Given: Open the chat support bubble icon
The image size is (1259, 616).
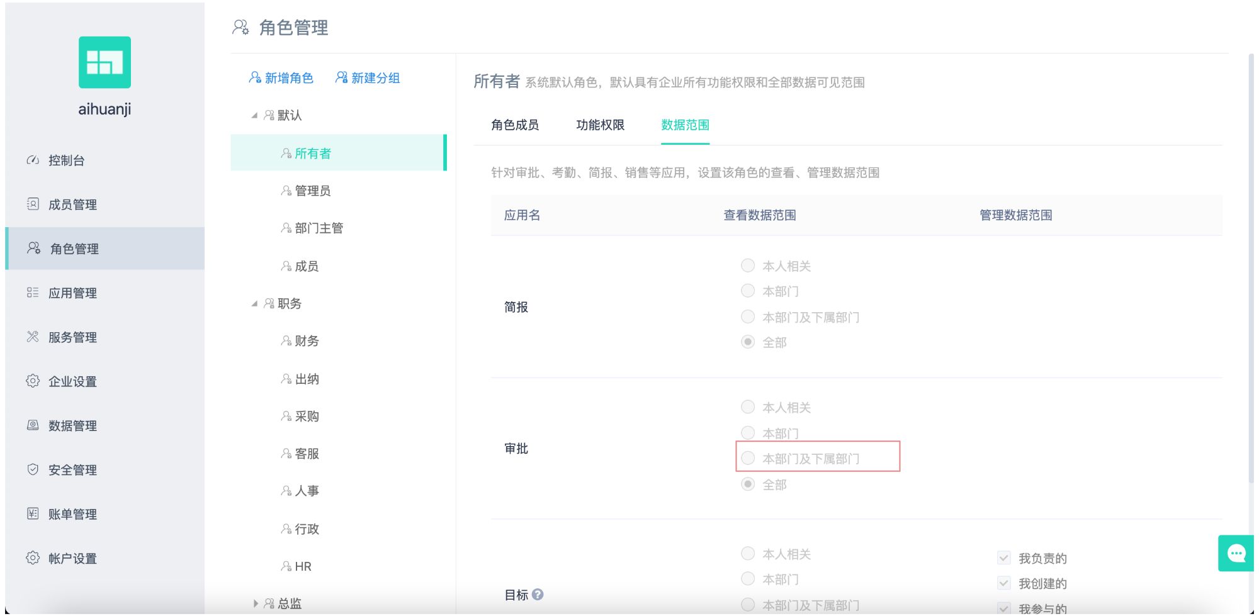Looking at the screenshot, I should click(x=1236, y=553).
